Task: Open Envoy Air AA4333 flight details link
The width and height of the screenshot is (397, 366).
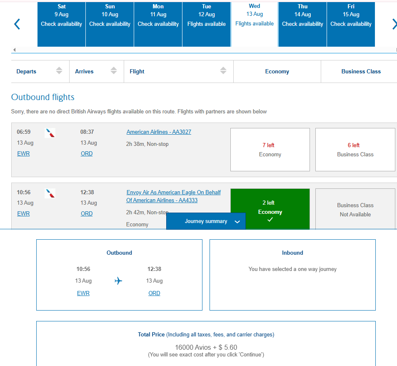Action: [173, 196]
